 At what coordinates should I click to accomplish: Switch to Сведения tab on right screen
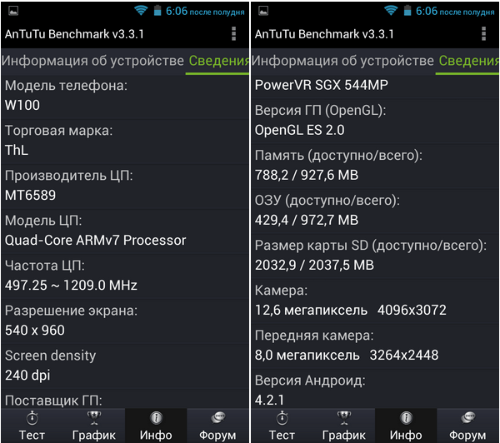tap(468, 61)
